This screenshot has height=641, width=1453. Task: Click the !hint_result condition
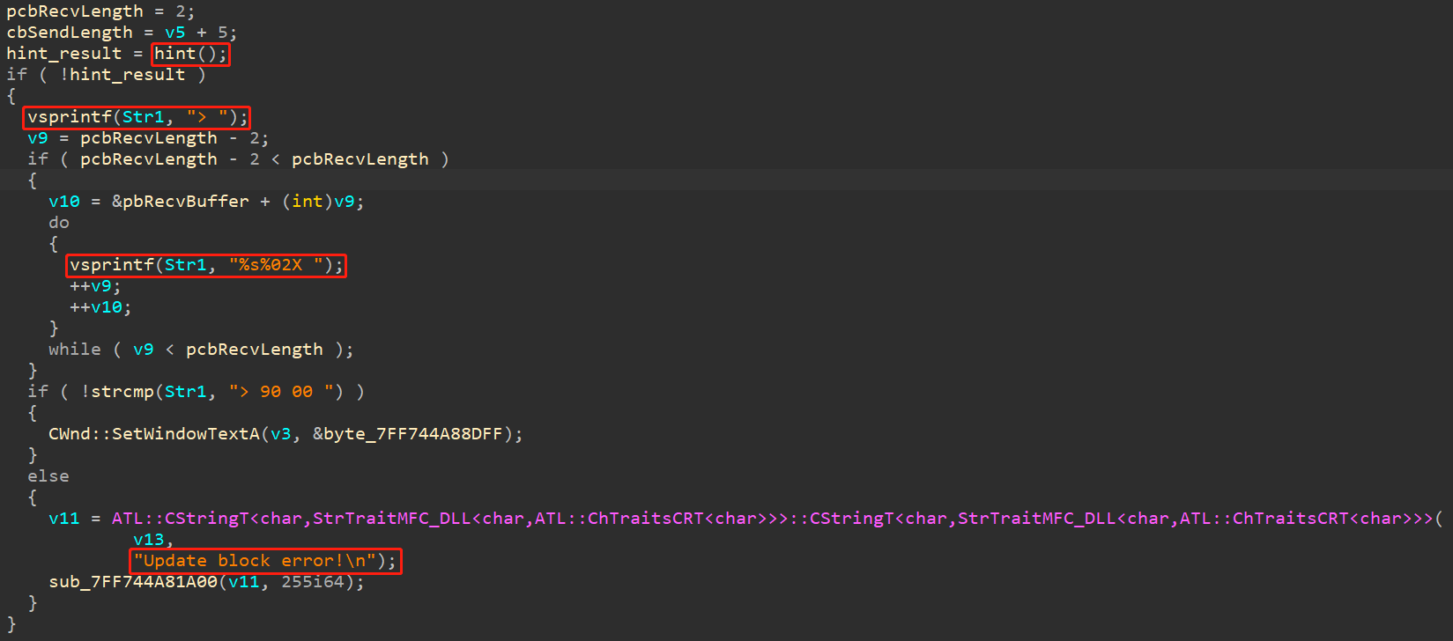(122, 75)
